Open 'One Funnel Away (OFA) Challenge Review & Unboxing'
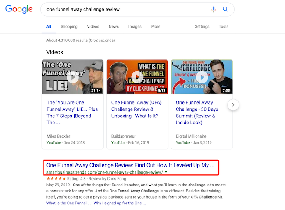The image size is (285, 210). (x=136, y=109)
